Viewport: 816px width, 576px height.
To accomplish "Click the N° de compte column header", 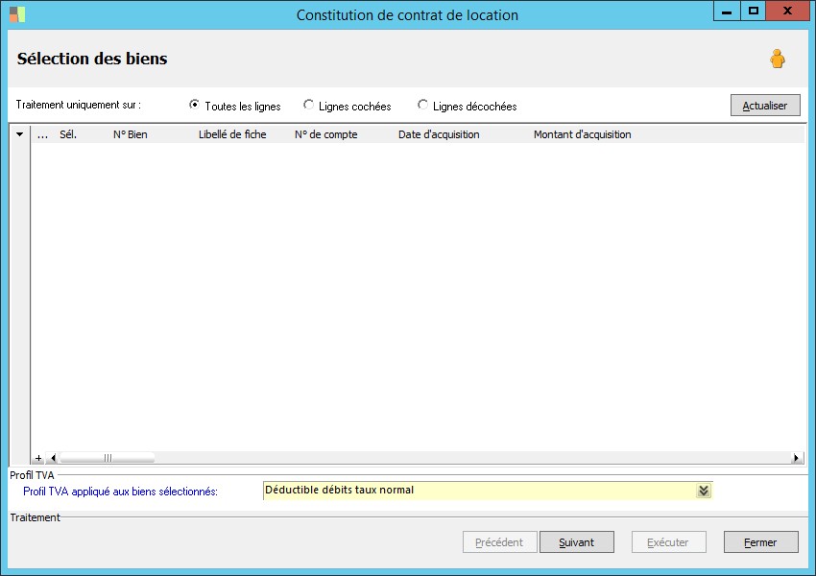I will [x=325, y=134].
